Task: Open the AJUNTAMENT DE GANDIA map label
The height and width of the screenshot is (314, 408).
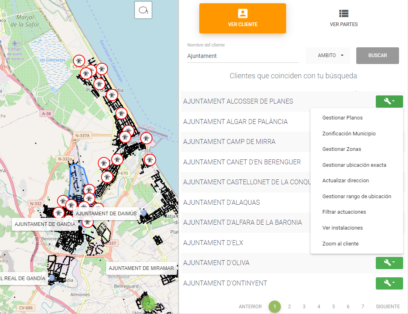Action: [45, 224]
